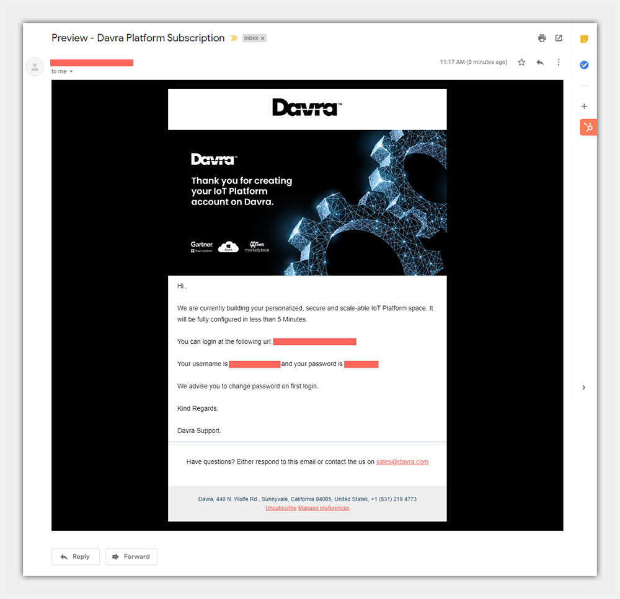This screenshot has height=599, width=620.
Task: Click the 'Thank you for creating' banner headline
Action: [242, 191]
